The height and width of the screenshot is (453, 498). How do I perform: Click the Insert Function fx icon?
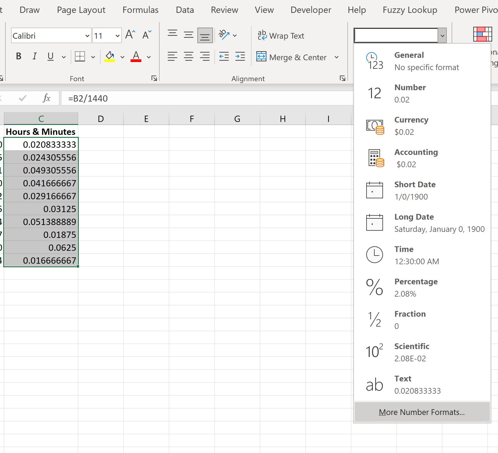[x=46, y=98]
